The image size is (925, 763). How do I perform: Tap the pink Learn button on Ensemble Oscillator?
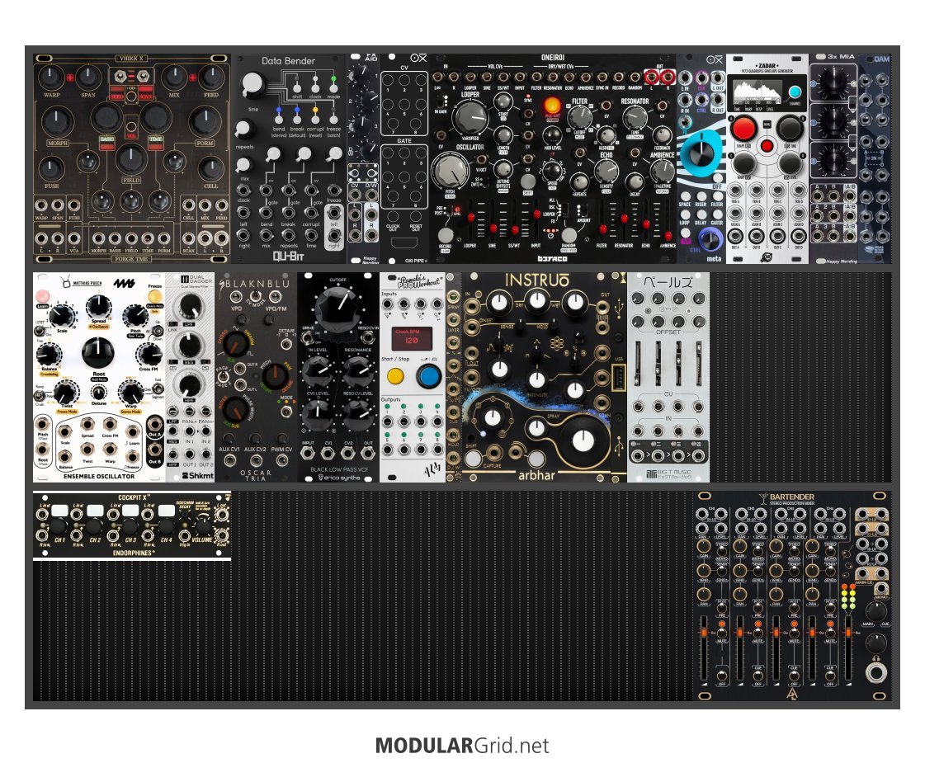pos(42,295)
